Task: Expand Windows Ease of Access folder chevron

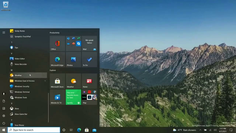Action: tap(45, 81)
